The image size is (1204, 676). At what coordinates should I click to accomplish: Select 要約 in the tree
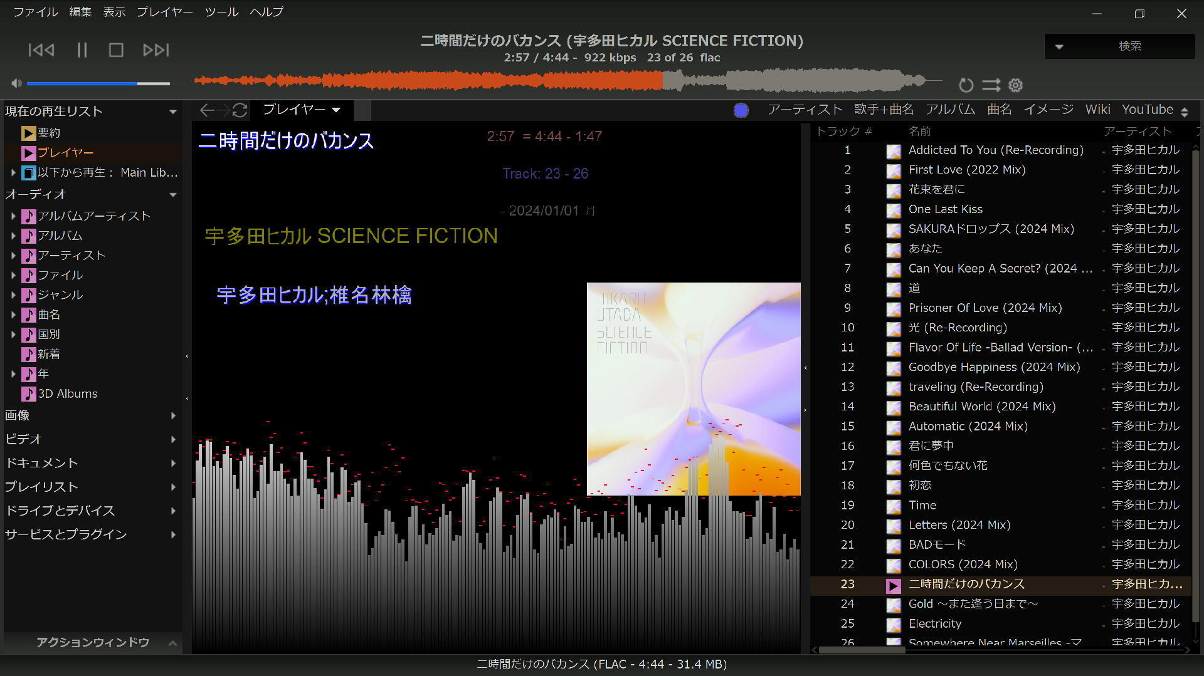49,133
